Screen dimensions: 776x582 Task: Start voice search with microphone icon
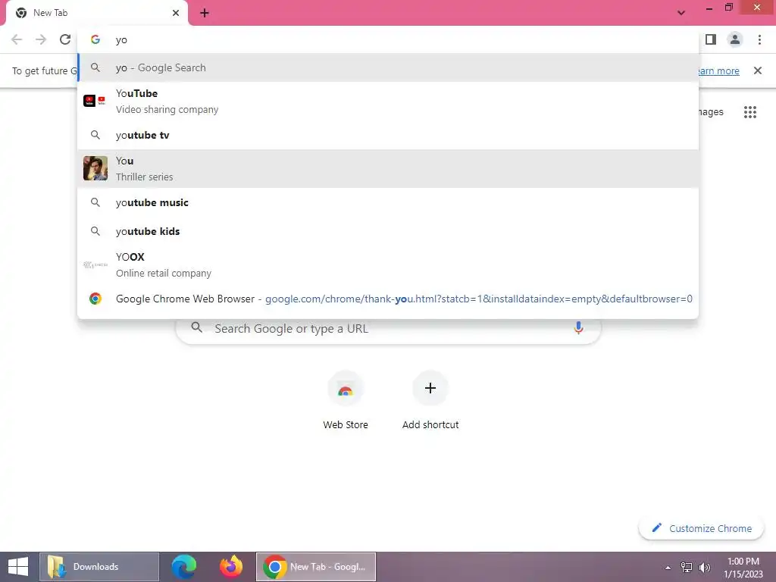[578, 328]
